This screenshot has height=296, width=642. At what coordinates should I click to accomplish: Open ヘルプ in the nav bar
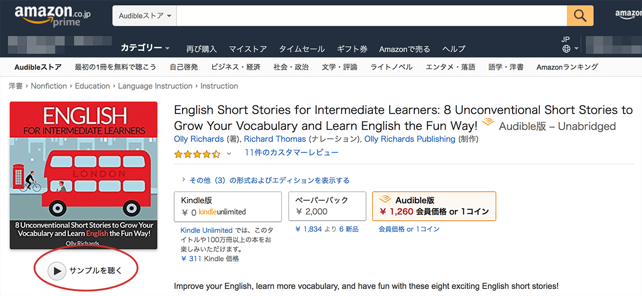(x=454, y=49)
